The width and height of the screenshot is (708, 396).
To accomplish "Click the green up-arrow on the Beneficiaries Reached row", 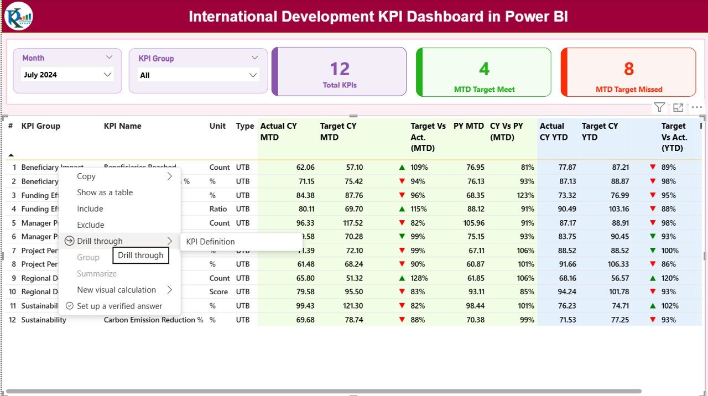I will [x=402, y=167].
